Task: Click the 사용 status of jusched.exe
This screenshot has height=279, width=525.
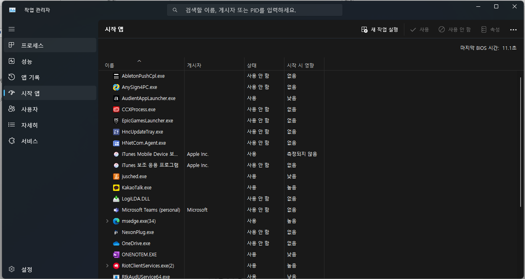Action: [x=252, y=176]
